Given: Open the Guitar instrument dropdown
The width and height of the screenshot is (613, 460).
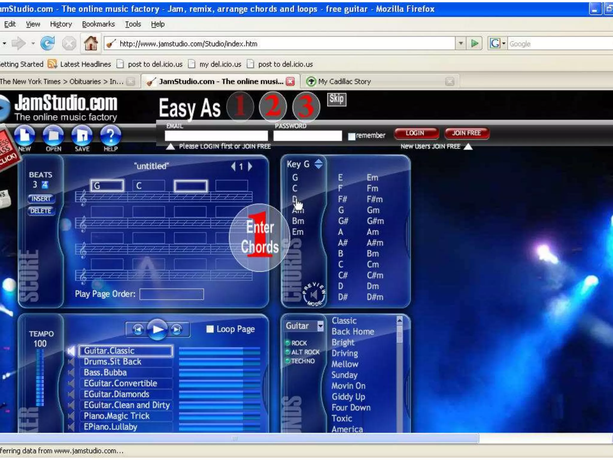Looking at the screenshot, I should coord(320,326).
